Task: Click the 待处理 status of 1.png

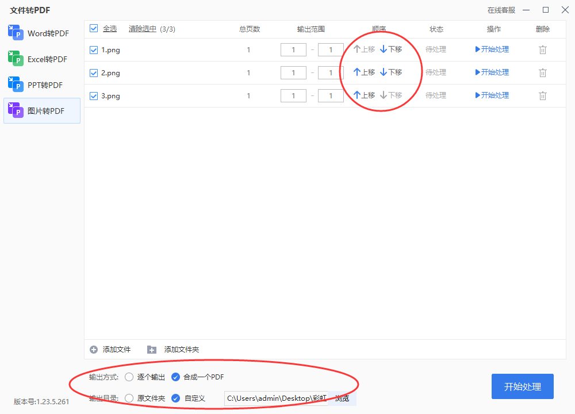Action: click(x=436, y=49)
